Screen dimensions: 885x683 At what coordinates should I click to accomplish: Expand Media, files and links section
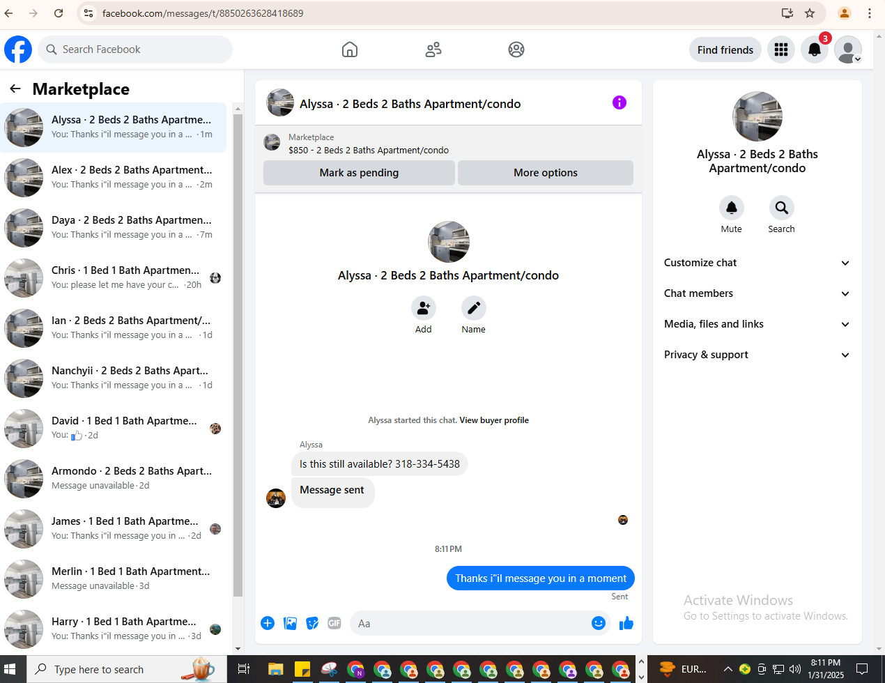[x=757, y=324]
